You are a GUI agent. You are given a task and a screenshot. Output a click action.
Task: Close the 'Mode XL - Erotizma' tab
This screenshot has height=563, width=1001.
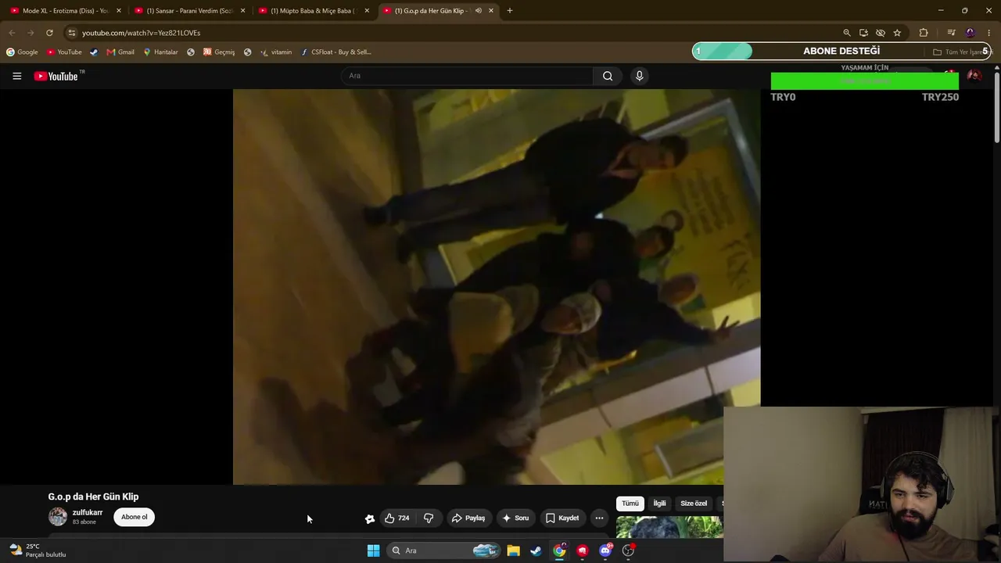click(x=119, y=11)
